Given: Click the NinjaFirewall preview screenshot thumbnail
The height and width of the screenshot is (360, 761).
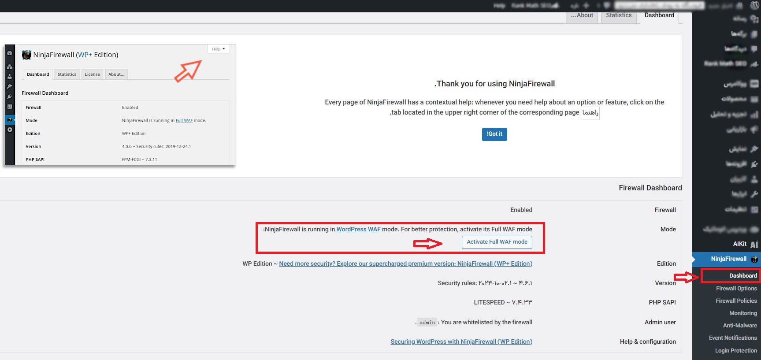Looking at the screenshot, I should (x=120, y=105).
